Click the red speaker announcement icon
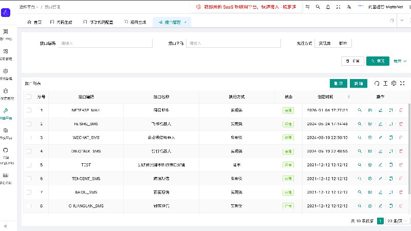Viewport: 411px width, 231px height. [198, 7]
